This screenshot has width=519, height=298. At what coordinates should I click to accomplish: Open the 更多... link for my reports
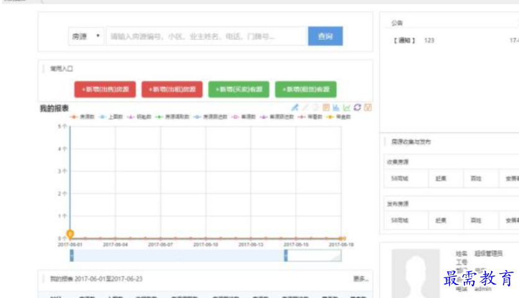pyautogui.click(x=361, y=279)
